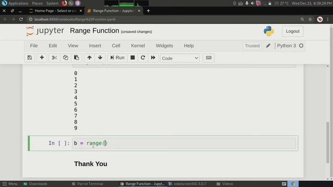Image resolution: width=333 pixels, height=187 pixels.
Task: Insert a cell below with plus icon
Action: [x=42, y=58]
